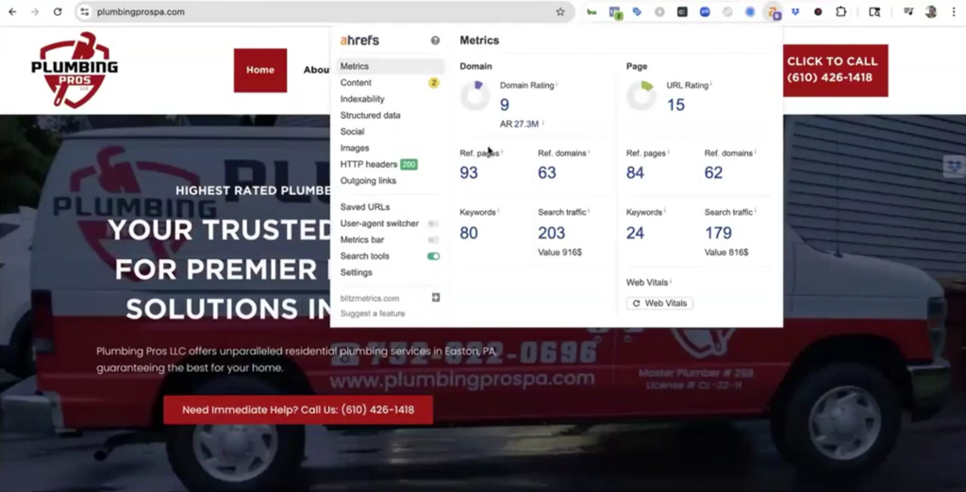The width and height of the screenshot is (966, 492).
Task: Click the sign-out arrow next to blitzmetrics.com
Action: (436, 298)
